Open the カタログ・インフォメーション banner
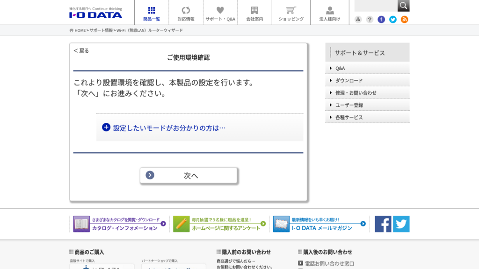 pos(119,224)
